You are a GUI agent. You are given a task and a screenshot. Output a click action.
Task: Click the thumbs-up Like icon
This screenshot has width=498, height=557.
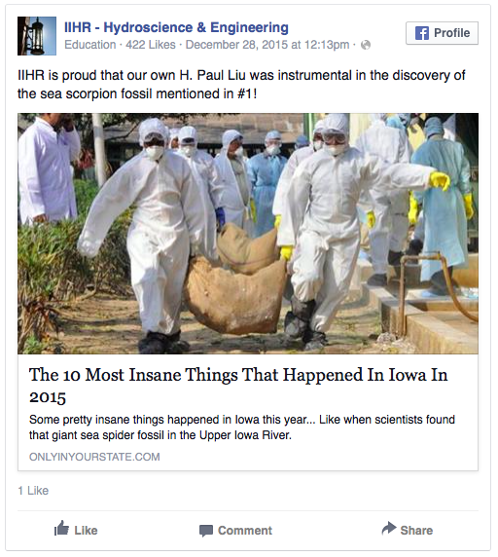pyautogui.click(x=61, y=528)
